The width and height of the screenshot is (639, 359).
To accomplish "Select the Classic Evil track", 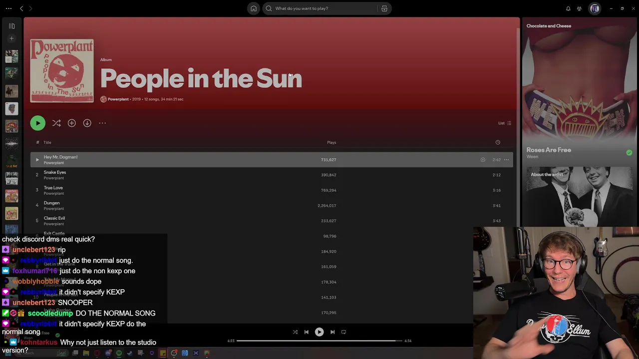I will click(x=272, y=221).
